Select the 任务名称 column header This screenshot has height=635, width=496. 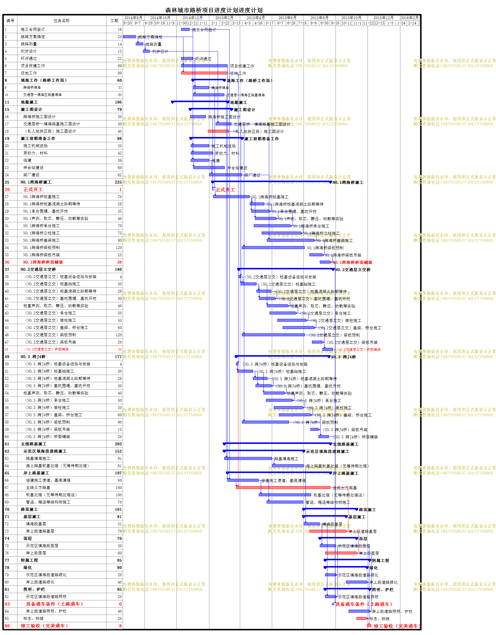pyautogui.click(x=62, y=20)
